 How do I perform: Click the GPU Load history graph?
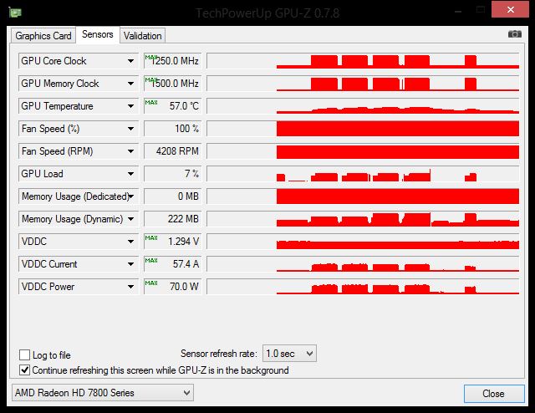click(x=363, y=174)
